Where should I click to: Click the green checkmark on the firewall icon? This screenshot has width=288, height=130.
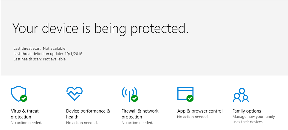(134, 98)
